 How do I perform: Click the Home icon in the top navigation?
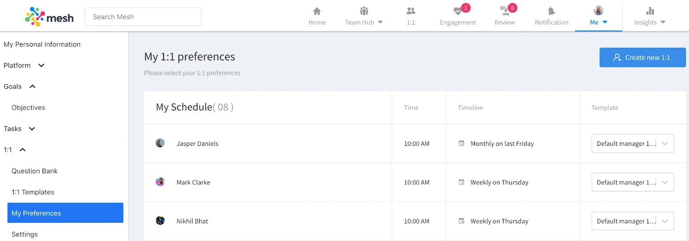tap(317, 11)
